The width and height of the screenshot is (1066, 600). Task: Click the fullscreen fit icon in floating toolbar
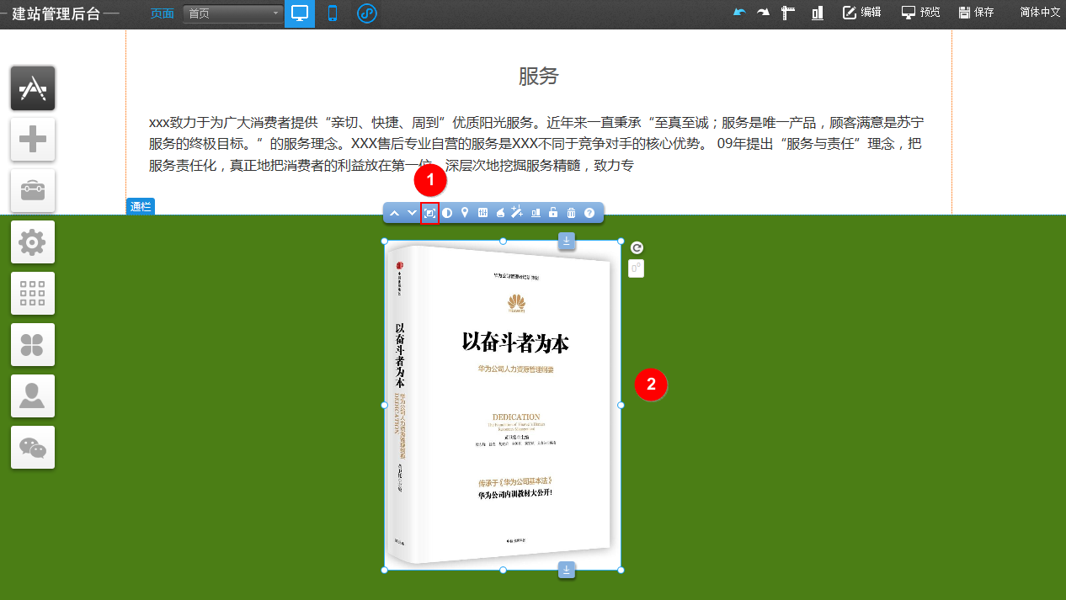point(429,213)
